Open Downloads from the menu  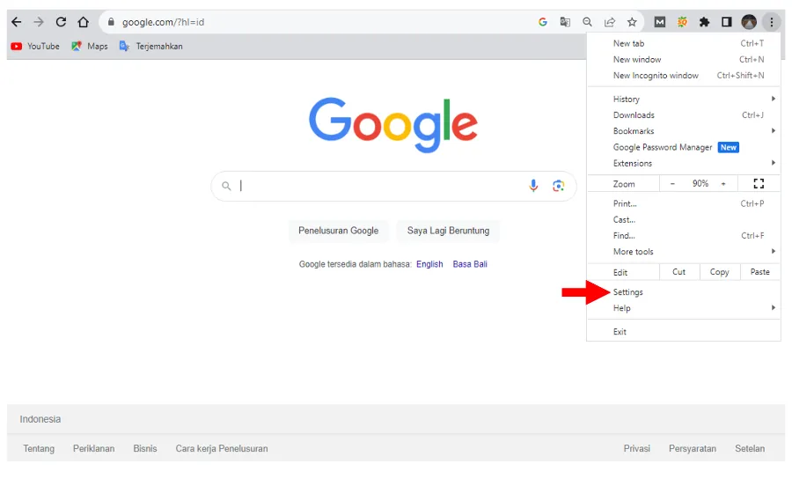pos(684,115)
